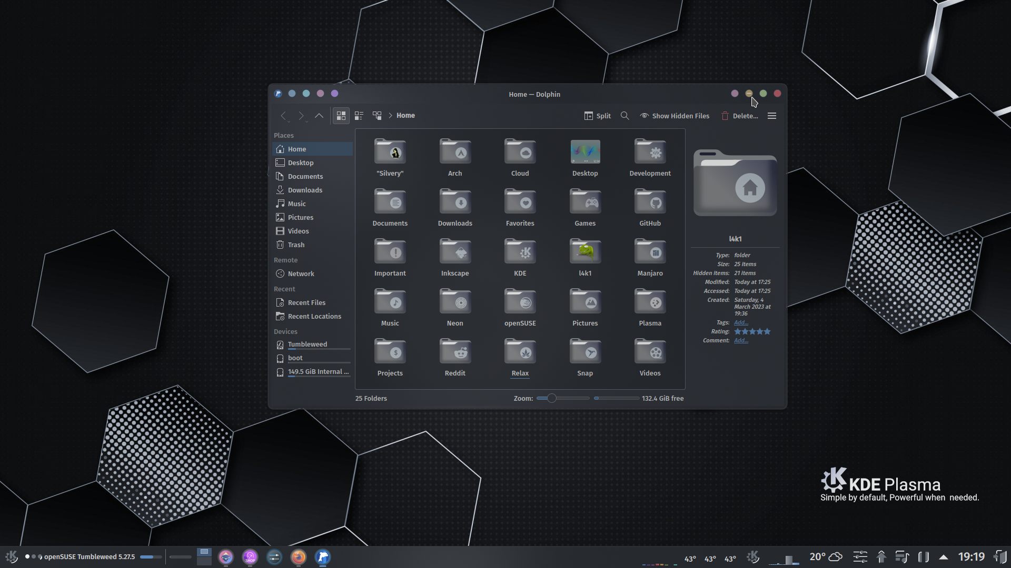
Task: Open Recent Files entry
Action: [x=313, y=303]
